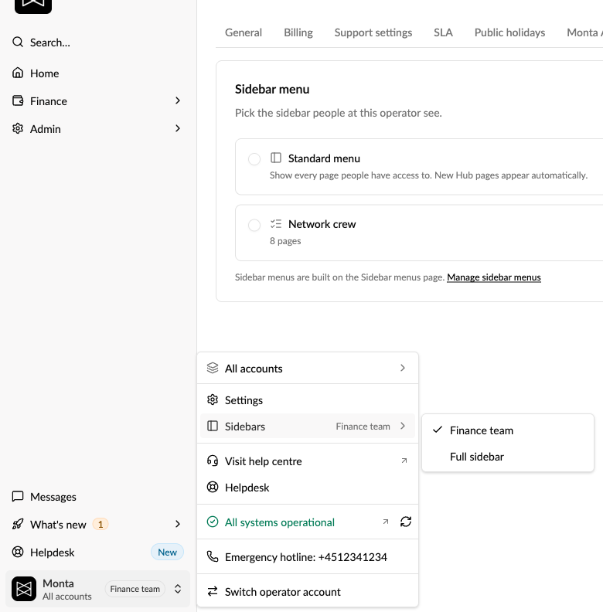Open All systems operational status link

pyautogui.click(x=280, y=522)
